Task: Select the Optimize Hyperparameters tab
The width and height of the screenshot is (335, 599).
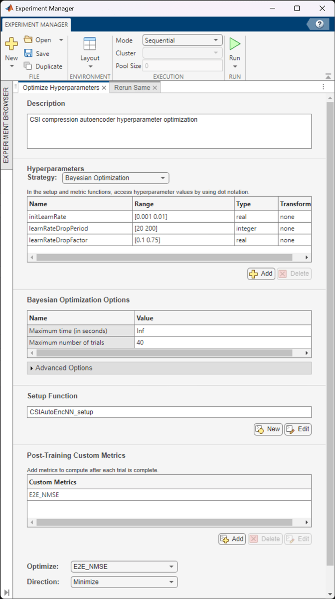Action: pos(61,88)
